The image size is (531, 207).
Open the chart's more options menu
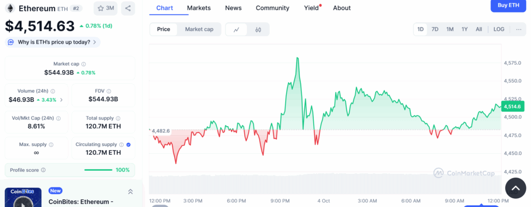518,29
